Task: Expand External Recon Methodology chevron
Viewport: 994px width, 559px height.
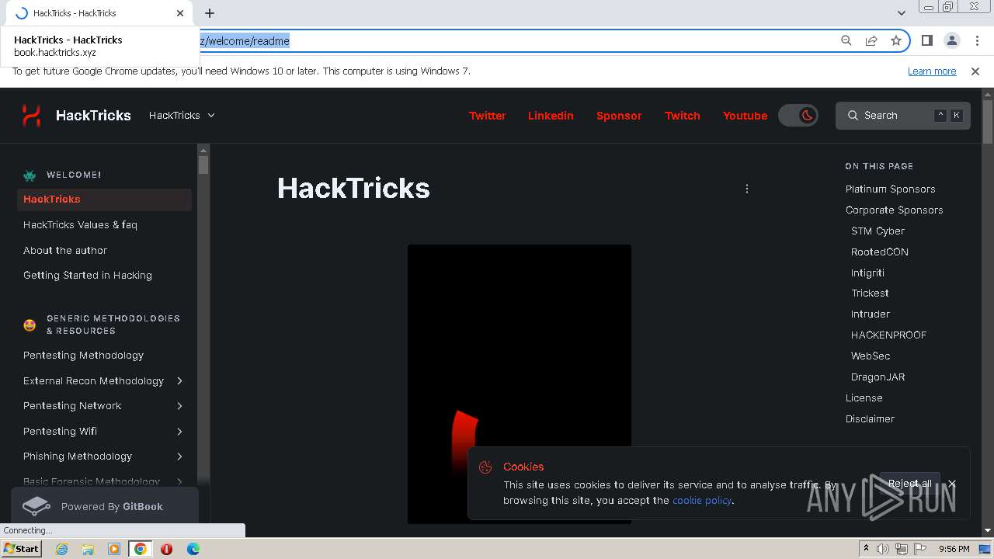Action: coord(179,381)
